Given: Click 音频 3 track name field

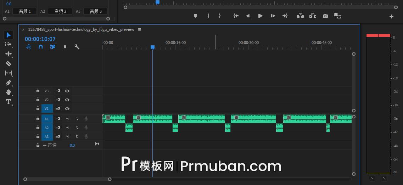Looking at the screenshot, I should pos(95,11).
